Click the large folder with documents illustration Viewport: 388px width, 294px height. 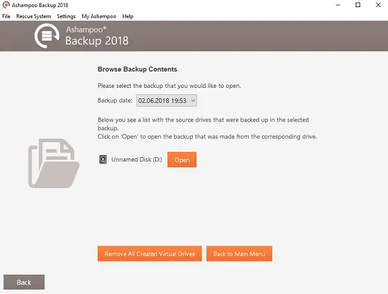pos(54,163)
